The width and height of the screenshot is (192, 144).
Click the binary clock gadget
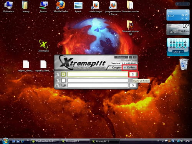[x=178, y=47]
